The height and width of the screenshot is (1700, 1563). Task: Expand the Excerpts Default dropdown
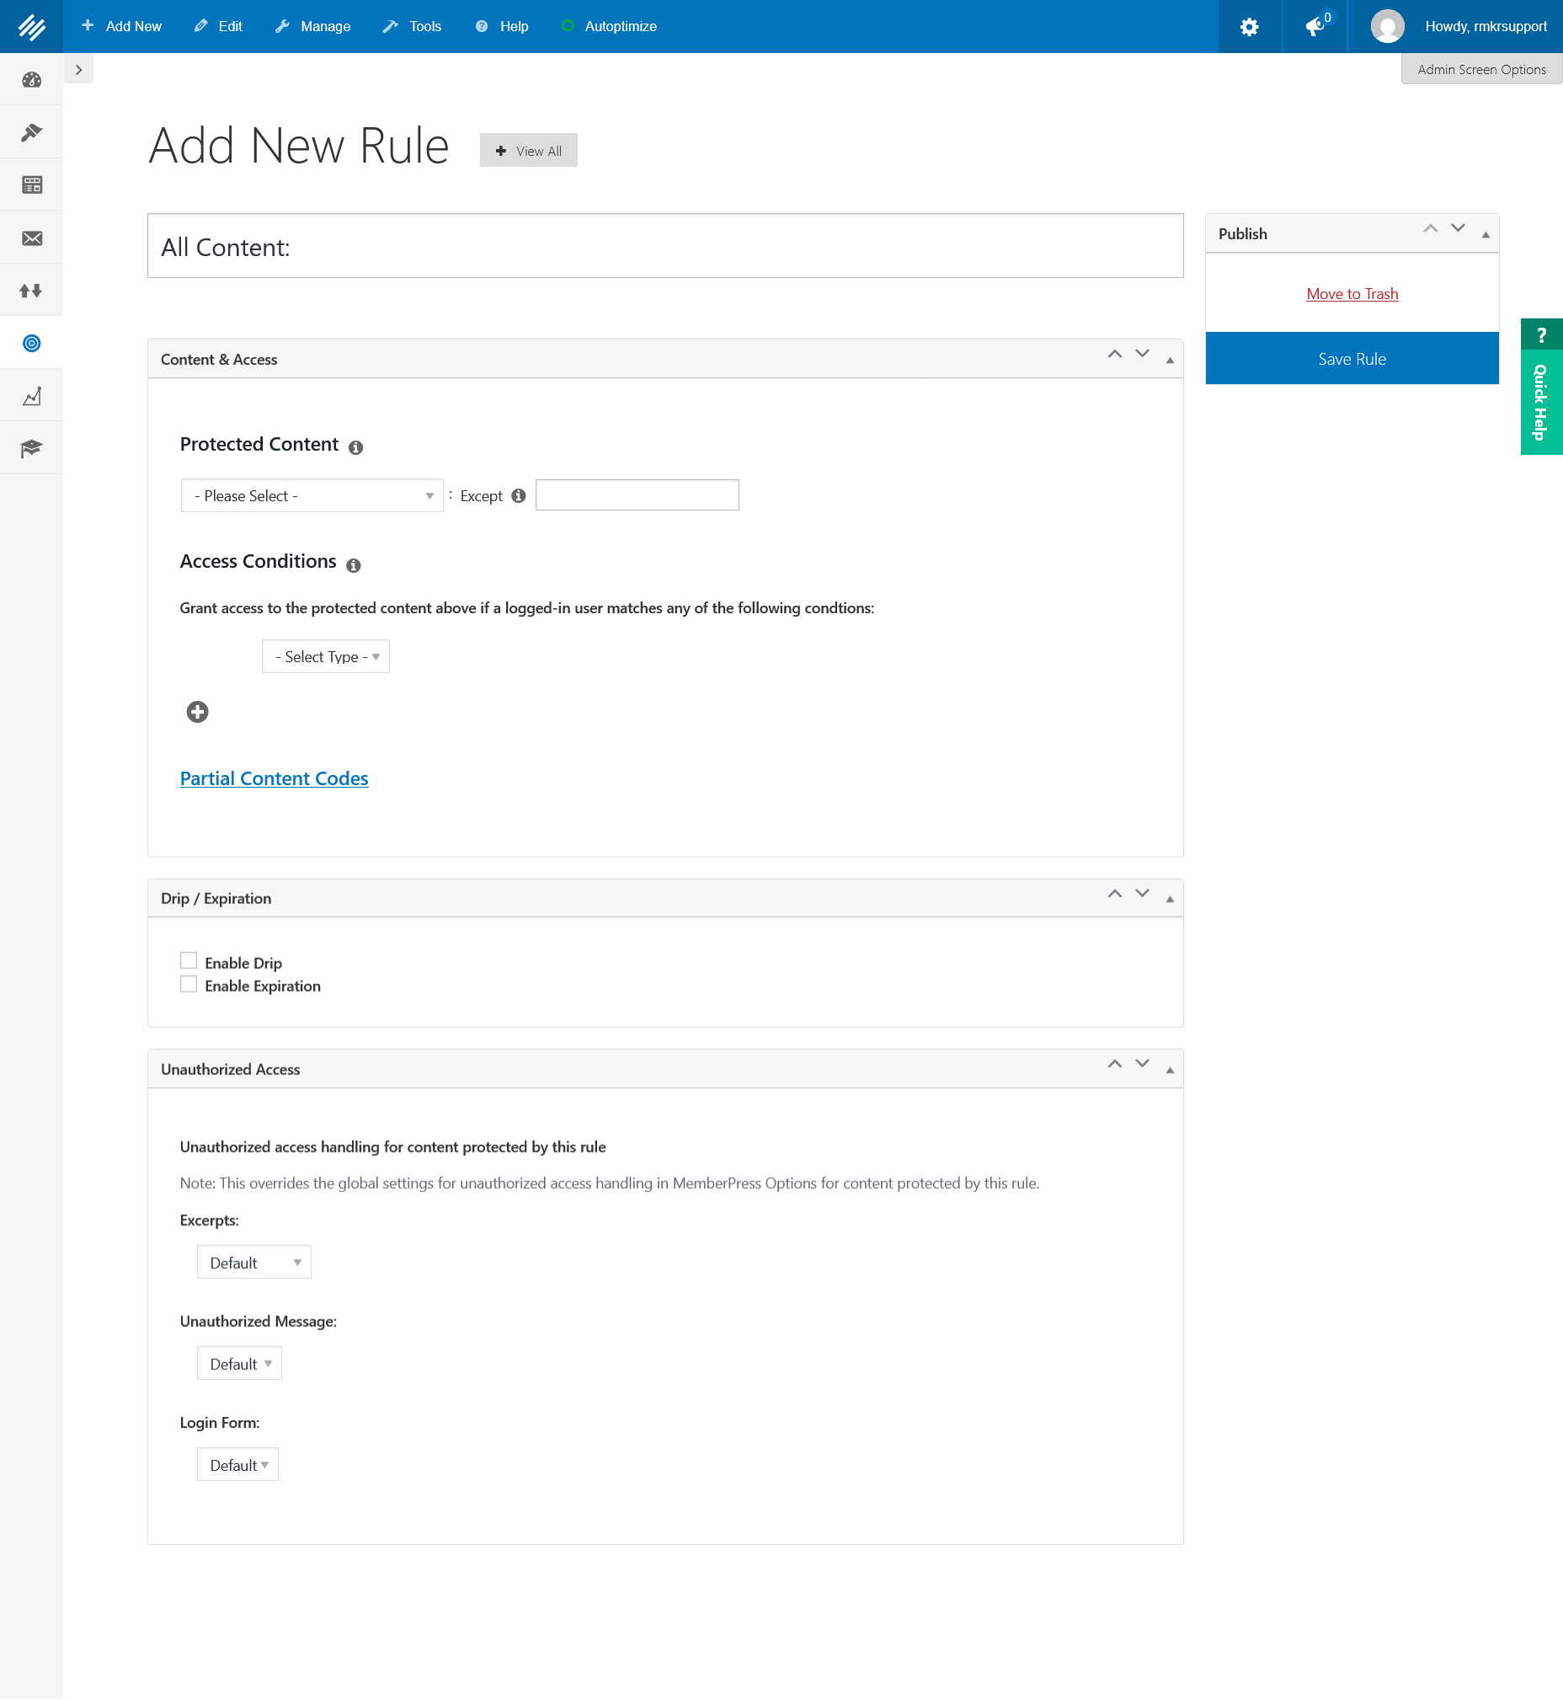click(x=253, y=1263)
